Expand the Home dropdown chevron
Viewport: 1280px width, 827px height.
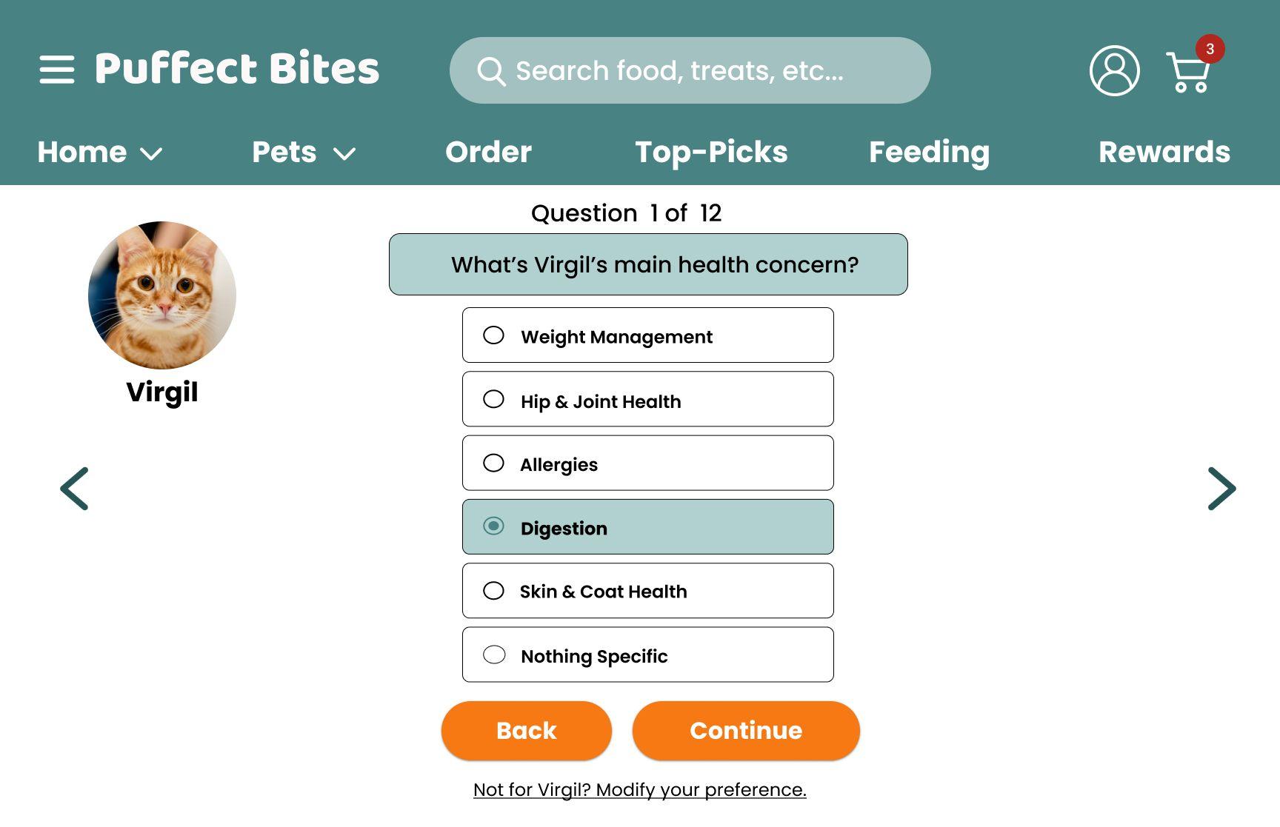[x=151, y=154]
